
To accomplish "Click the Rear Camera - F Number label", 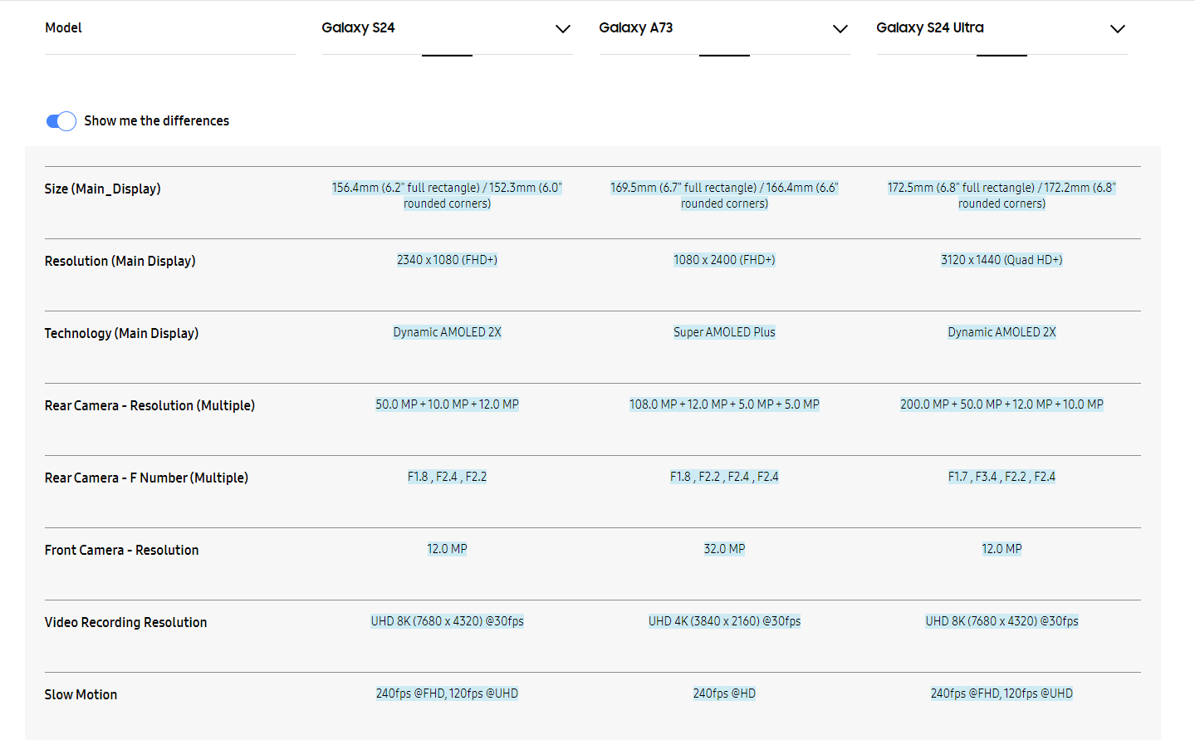I will point(146,478).
